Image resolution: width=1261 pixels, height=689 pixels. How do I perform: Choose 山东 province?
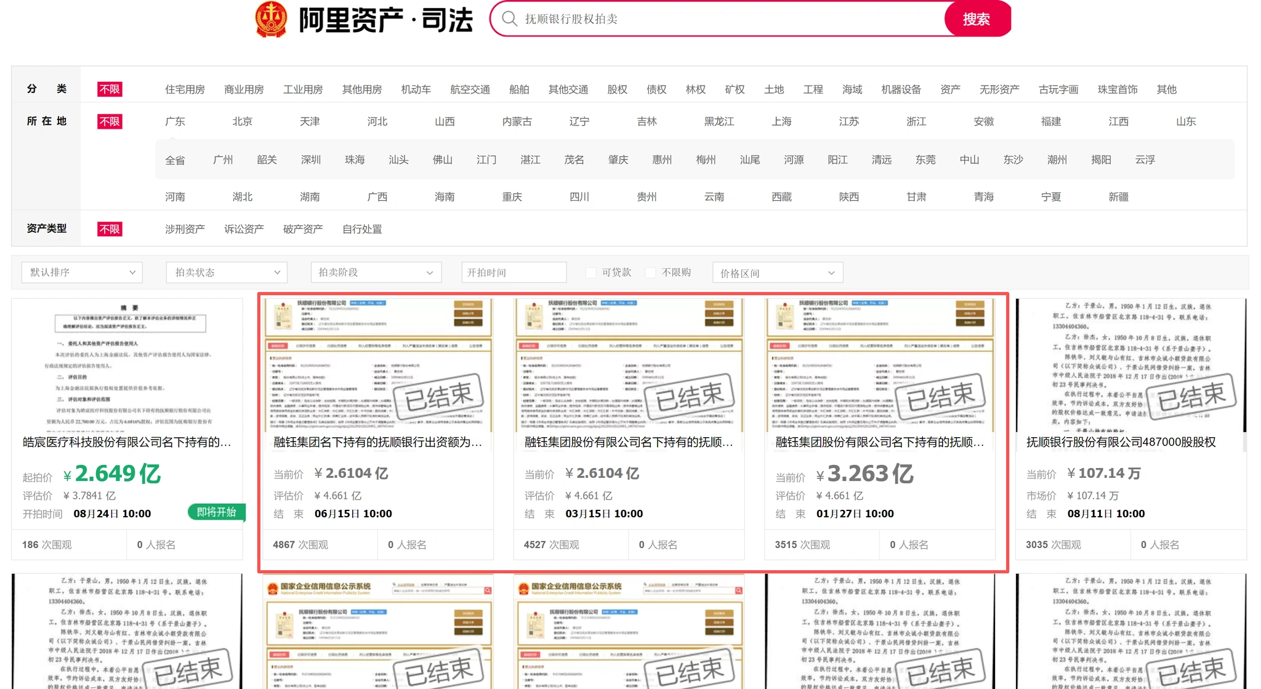point(1186,121)
